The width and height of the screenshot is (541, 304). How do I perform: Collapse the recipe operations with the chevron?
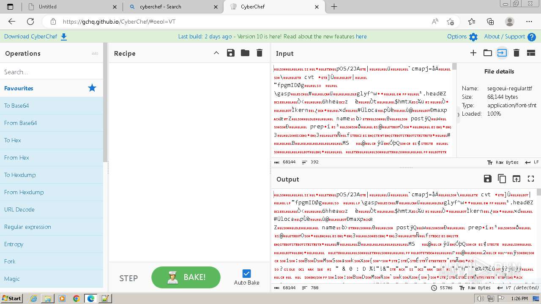216,53
